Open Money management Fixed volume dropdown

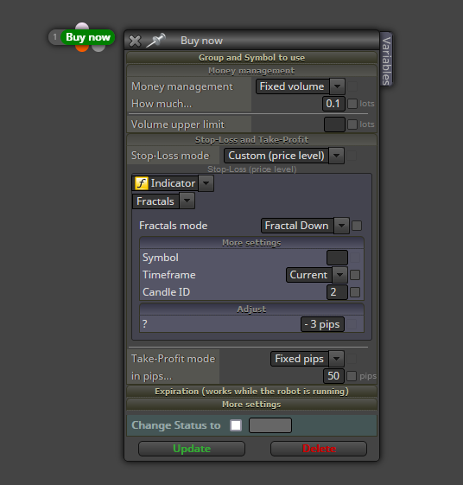pyautogui.click(x=300, y=86)
